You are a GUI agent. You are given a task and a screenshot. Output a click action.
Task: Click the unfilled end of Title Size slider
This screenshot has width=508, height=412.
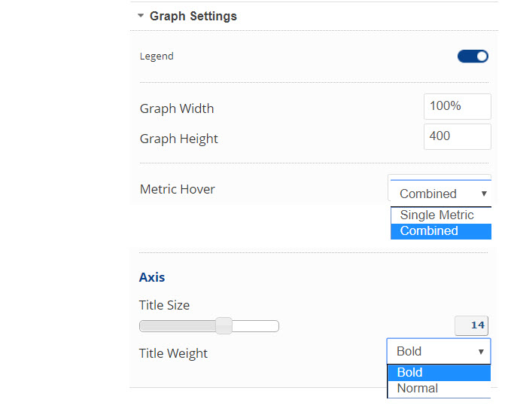point(260,326)
